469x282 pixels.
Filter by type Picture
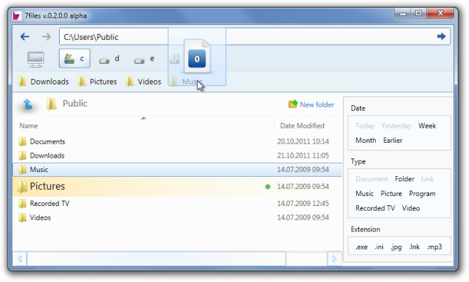tap(391, 193)
